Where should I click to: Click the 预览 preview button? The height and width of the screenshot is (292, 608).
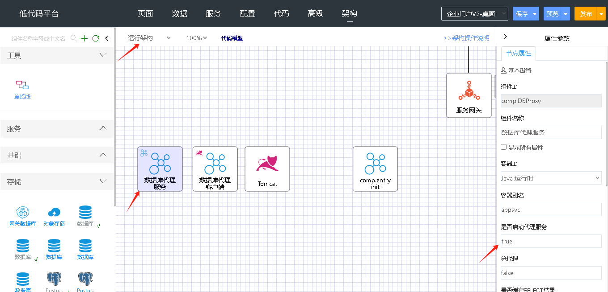pos(553,14)
